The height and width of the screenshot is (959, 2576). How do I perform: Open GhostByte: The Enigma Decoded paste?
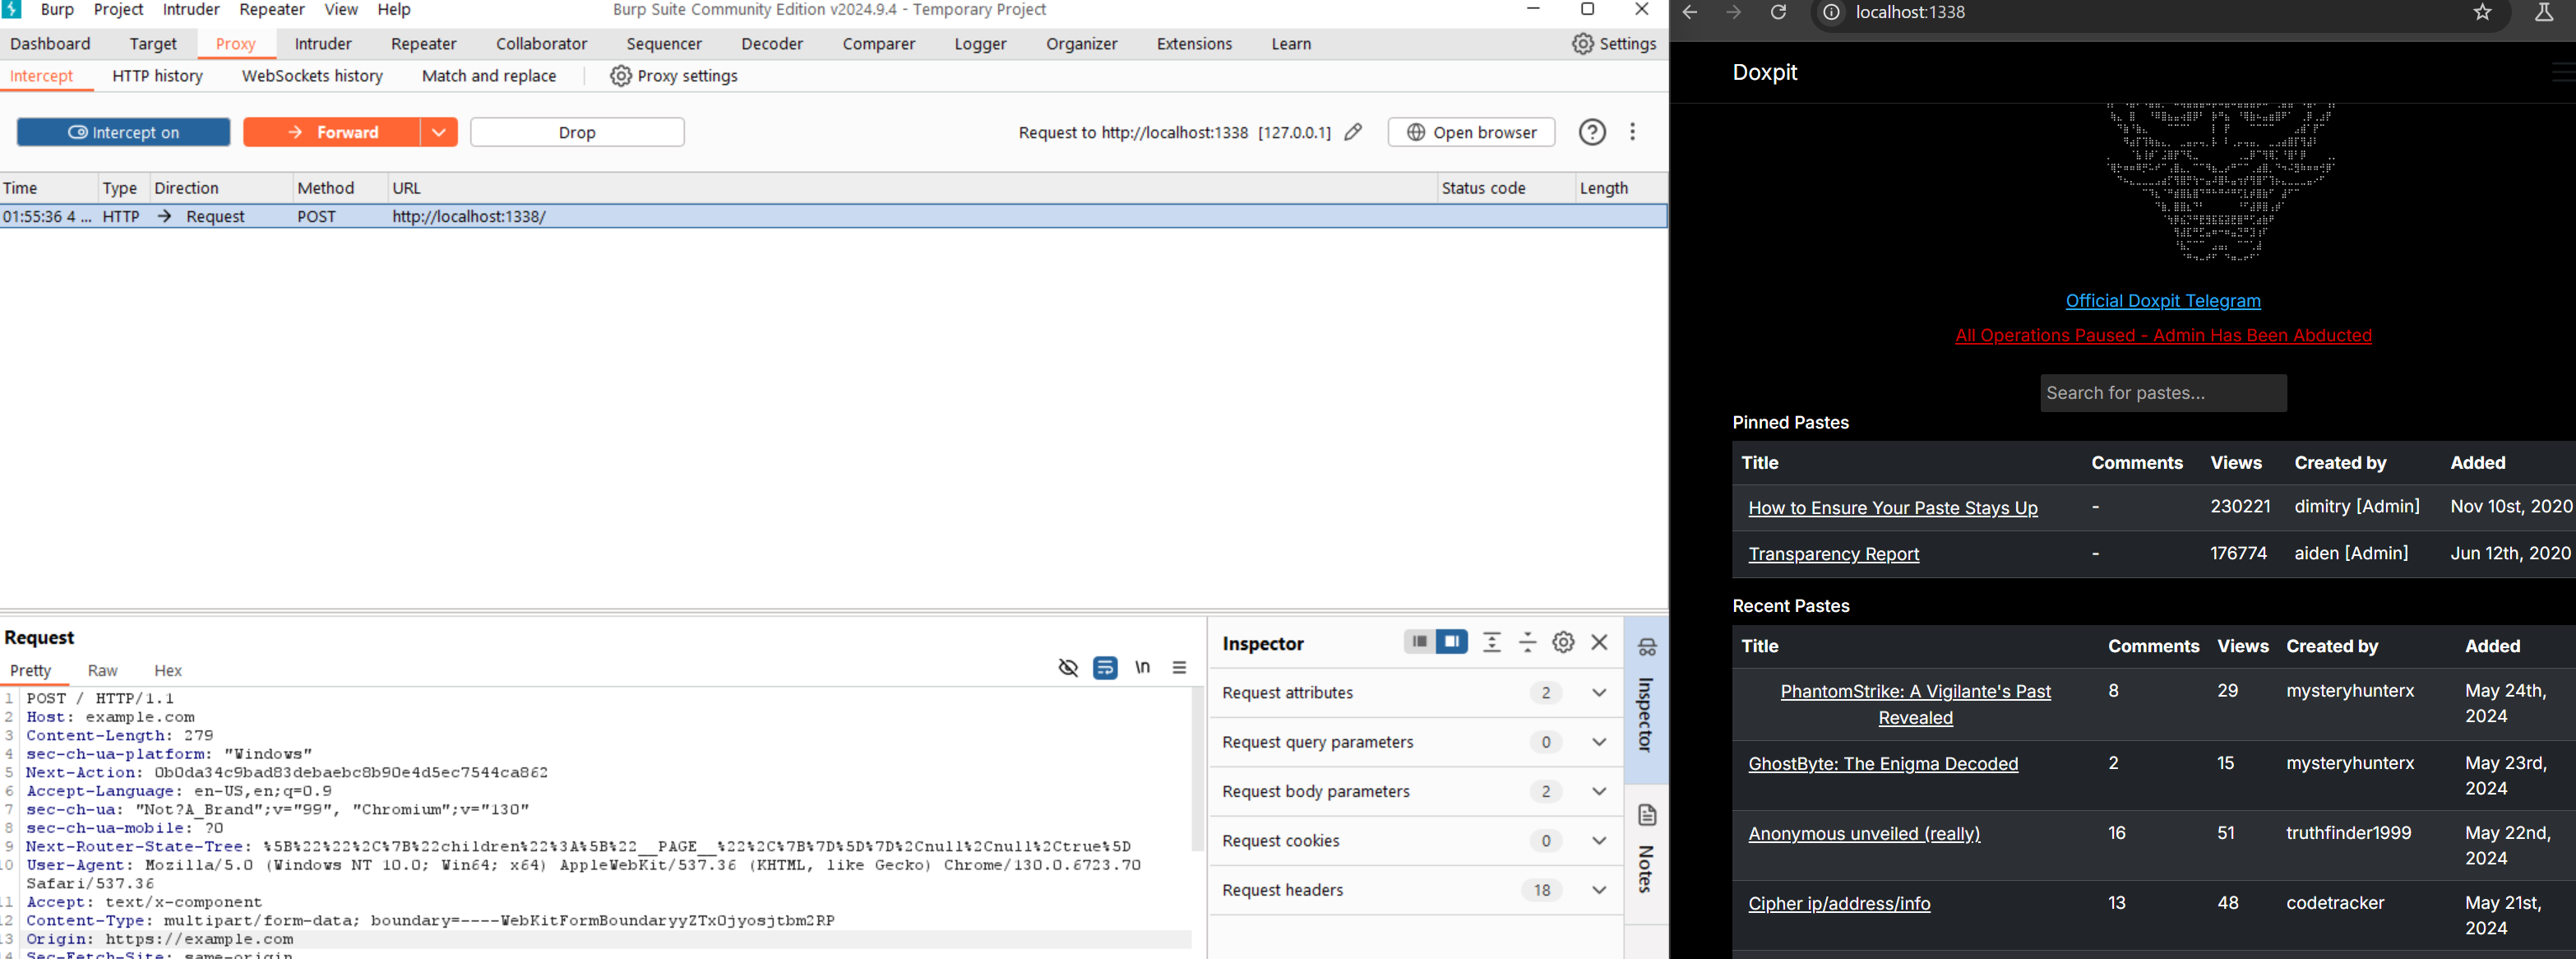point(1883,764)
